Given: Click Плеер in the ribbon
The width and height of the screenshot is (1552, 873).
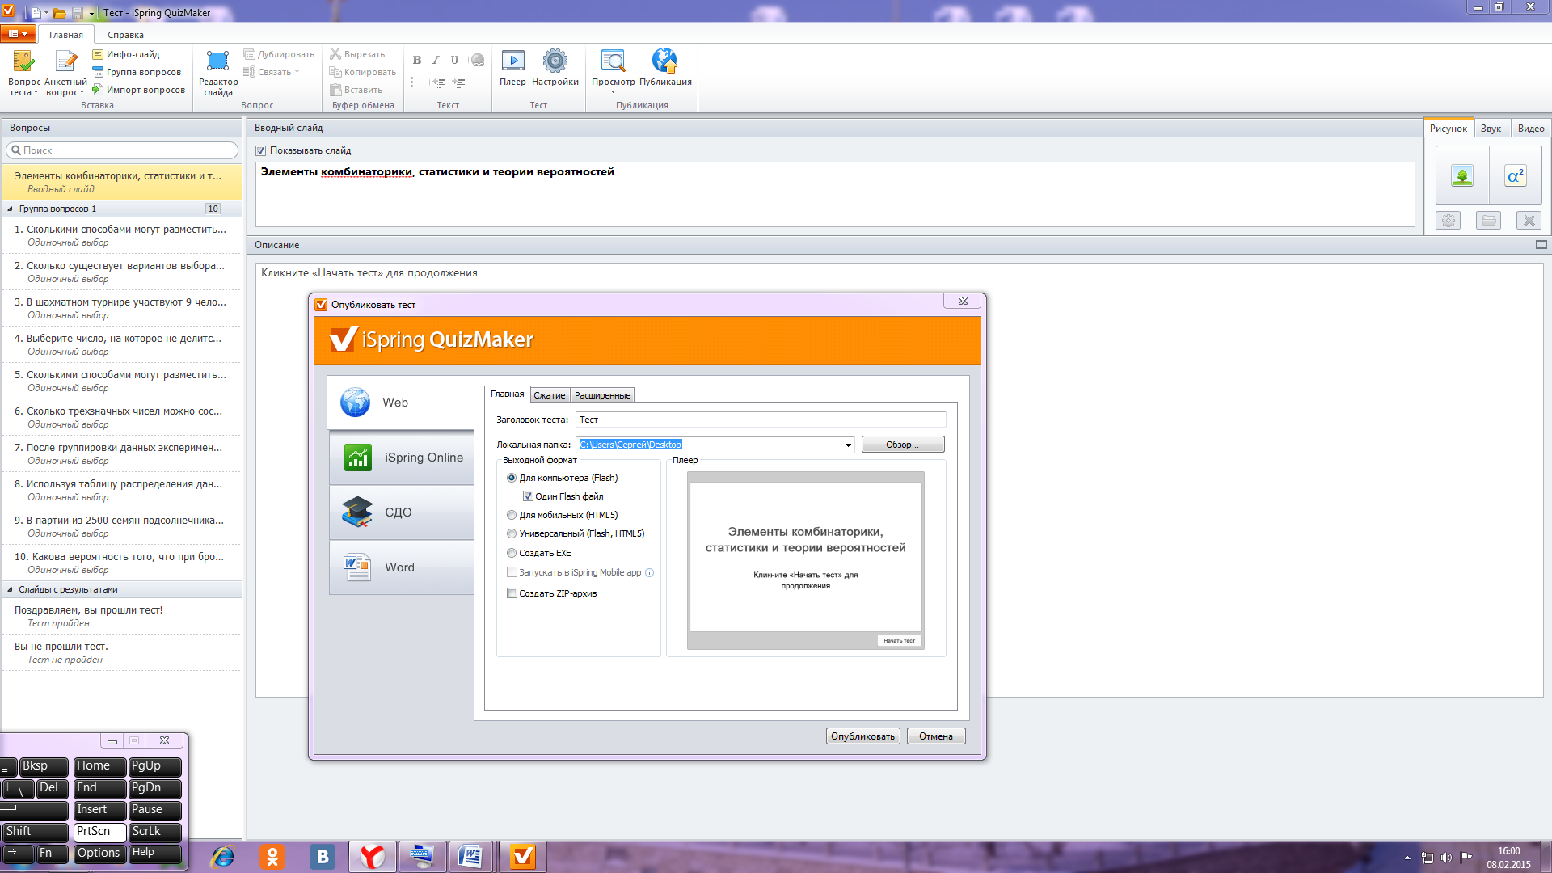Looking at the screenshot, I should coord(512,68).
